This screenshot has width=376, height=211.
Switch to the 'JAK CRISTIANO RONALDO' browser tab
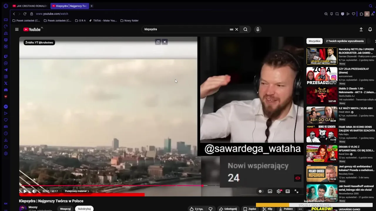click(30, 6)
